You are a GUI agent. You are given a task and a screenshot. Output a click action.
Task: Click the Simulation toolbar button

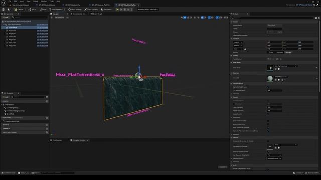pyautogui.click(x=106, y=9)
